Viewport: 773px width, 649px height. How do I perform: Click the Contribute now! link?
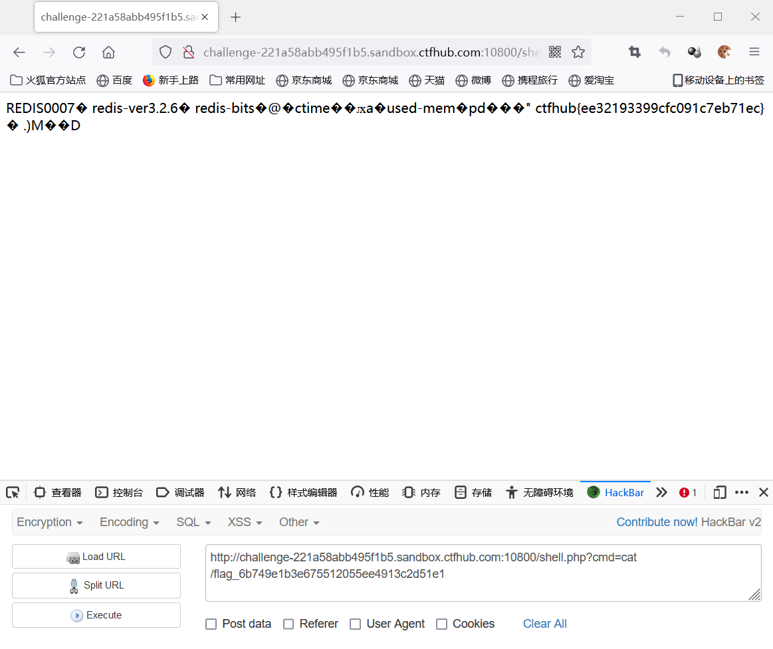[x=657, y=522]
